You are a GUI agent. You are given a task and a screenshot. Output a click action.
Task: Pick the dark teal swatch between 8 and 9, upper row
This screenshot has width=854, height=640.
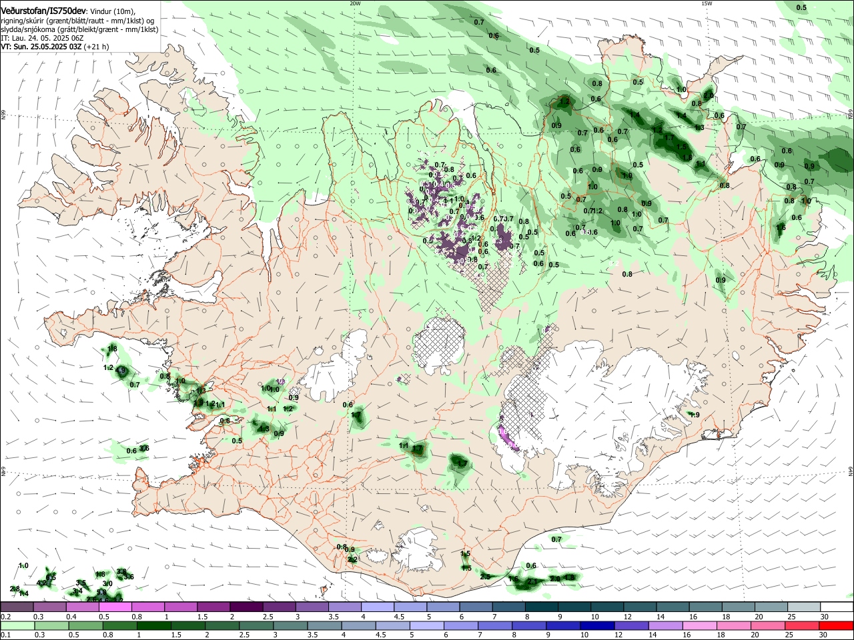pyautogui.click(x=542, y=607)
